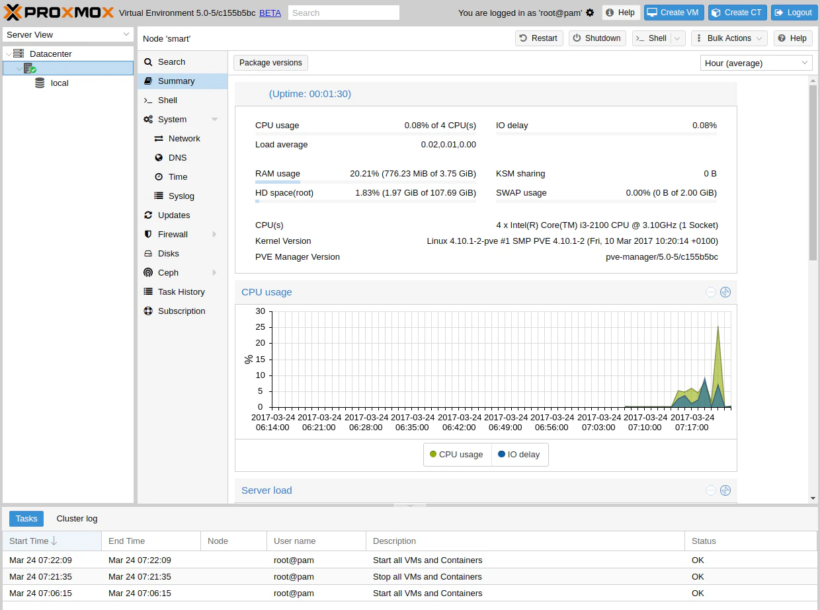
Task: Click the Package versions button
Action: (x=270, y=63)
